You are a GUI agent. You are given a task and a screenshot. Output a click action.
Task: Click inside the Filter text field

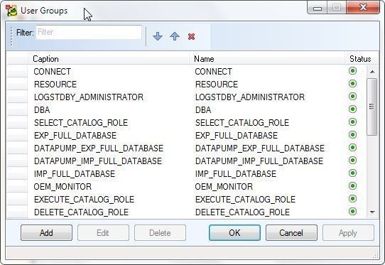(x=89, y=32)
